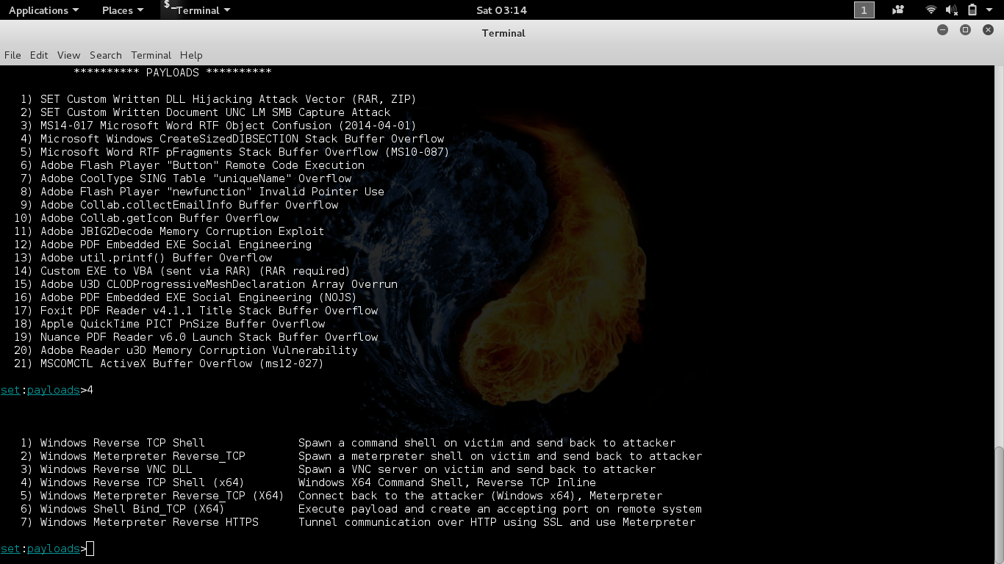Click 'Windows X64 Command Shell, Reverse TCP Inline'
This screenshot has height=564, width=1004.
pos(447,482)
